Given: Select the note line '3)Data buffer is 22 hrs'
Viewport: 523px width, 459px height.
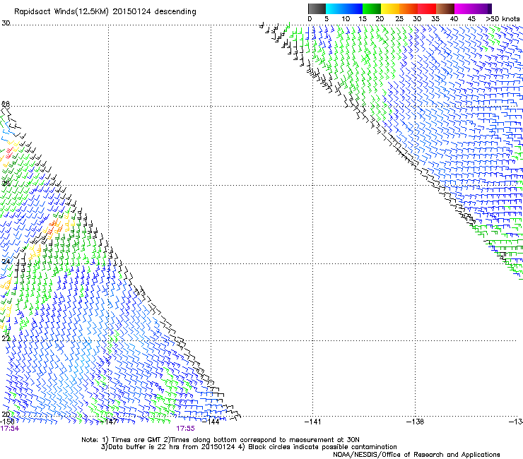Looking at the screenshot, I should click(x=249, y=447).
